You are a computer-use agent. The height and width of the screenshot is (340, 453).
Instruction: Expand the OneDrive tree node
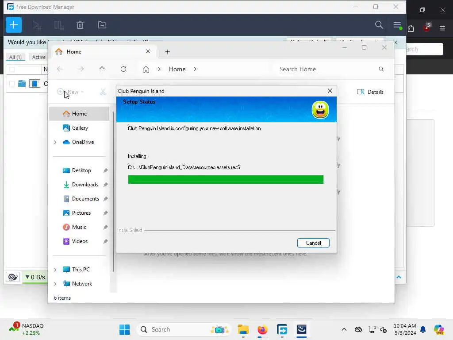(x=55, y=142)
